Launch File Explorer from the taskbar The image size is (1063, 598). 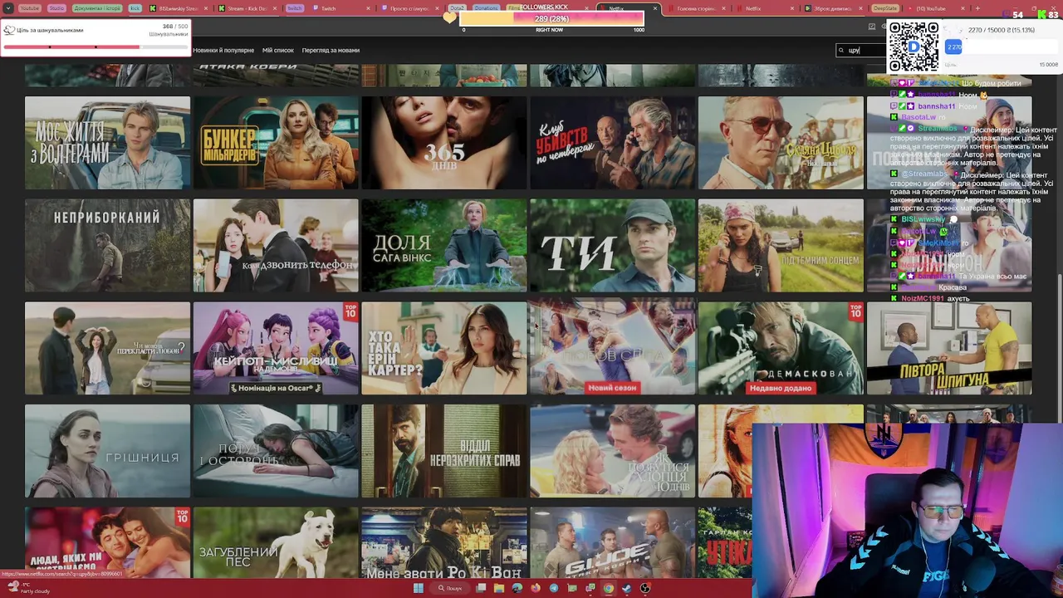click(499, 588)
